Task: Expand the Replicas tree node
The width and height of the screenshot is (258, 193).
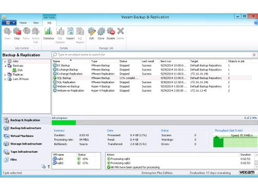Action: pyautogui.click(x=5, y=75)
